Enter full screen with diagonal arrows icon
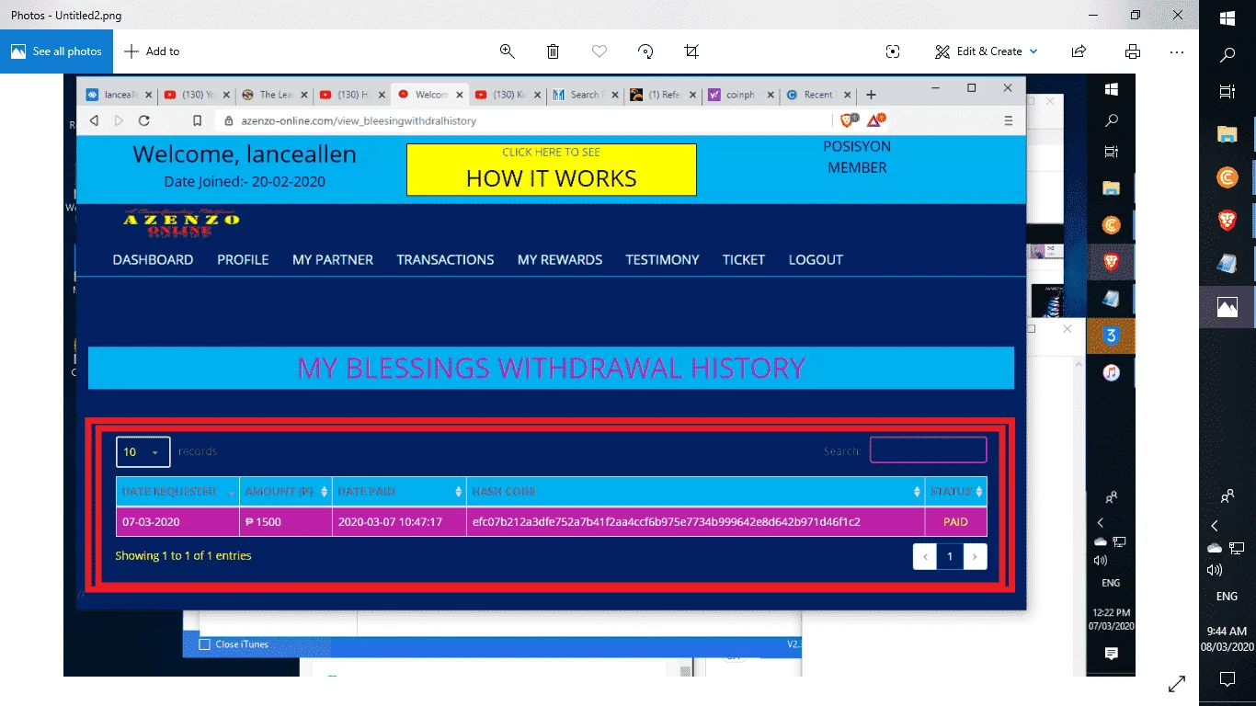The width and height of the screenshot is (1256, 706). click(1176, 684)
